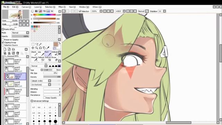The image size is (222, 125).
Task: Open the Selection menu
Action: [50, 7]
